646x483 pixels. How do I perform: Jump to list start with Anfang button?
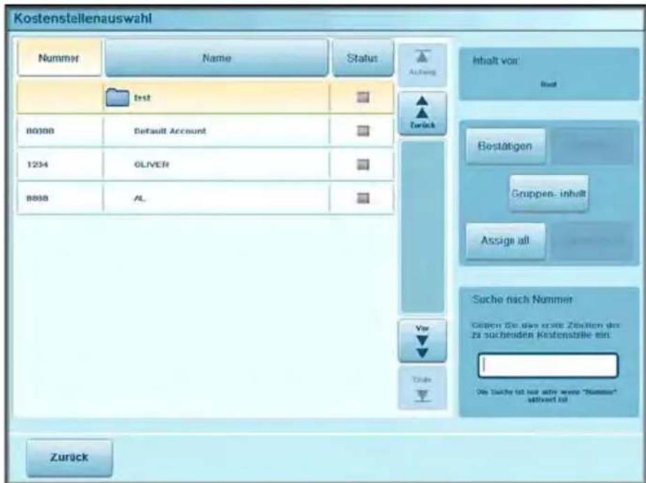tap(422, 64)
